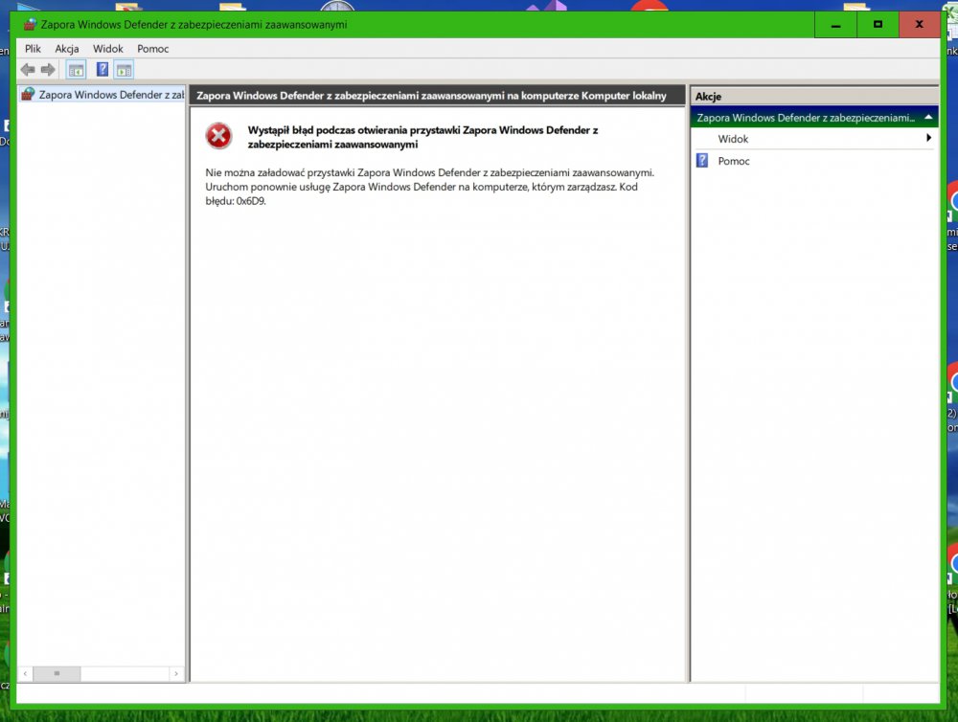
Task: Click the Back arrow in the toolbar
Action: pos(28,70)
